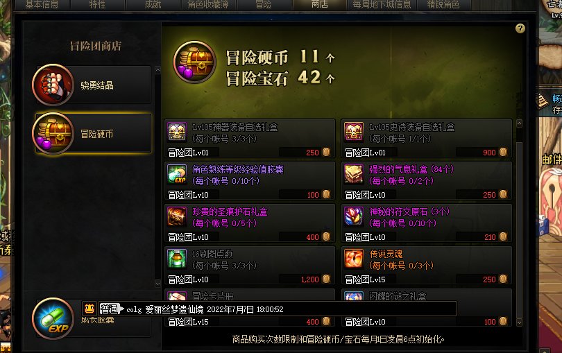Open the 成长胶囊 EXP category
The height and width of the screenshot is (353, 562).
[x=92, y=318]
